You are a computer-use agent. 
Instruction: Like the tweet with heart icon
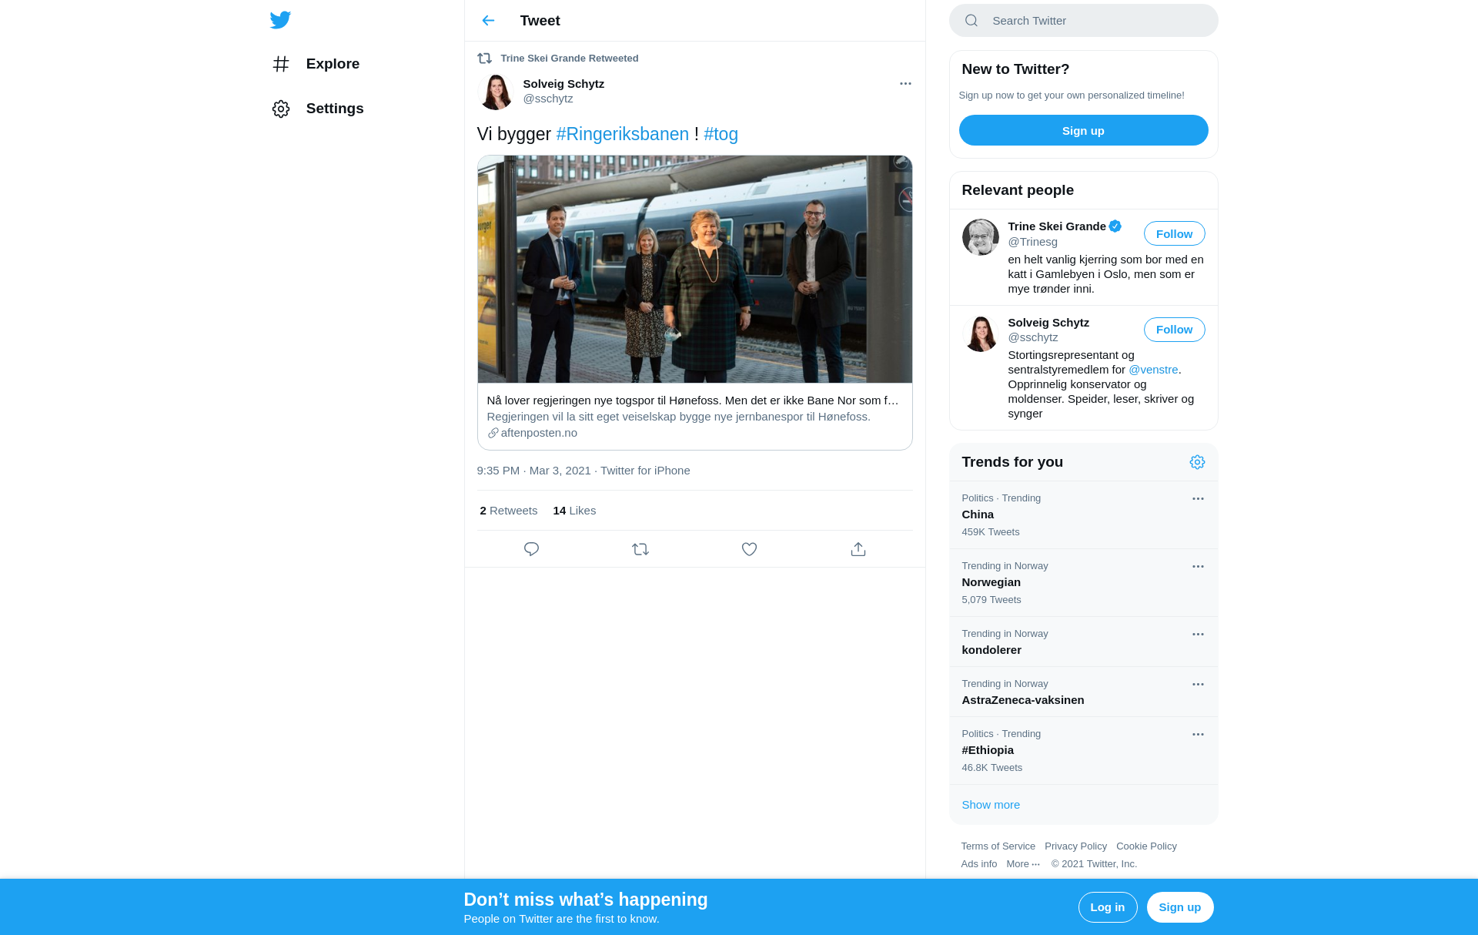(x=749, y=549)
